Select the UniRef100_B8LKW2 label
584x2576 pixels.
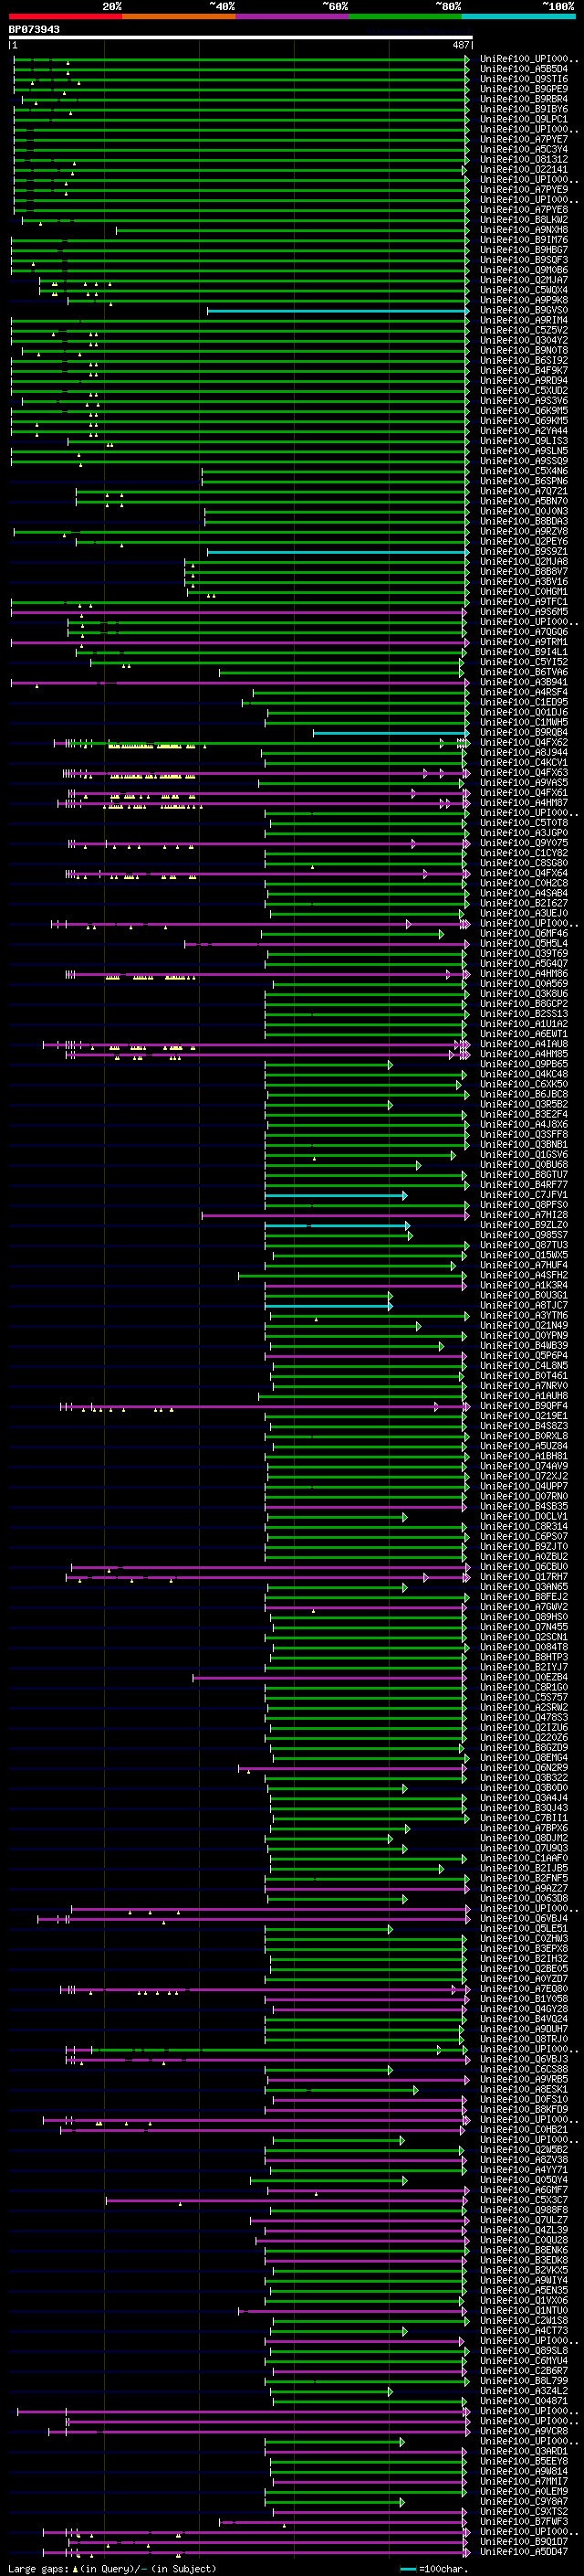(x=524, y=219)
